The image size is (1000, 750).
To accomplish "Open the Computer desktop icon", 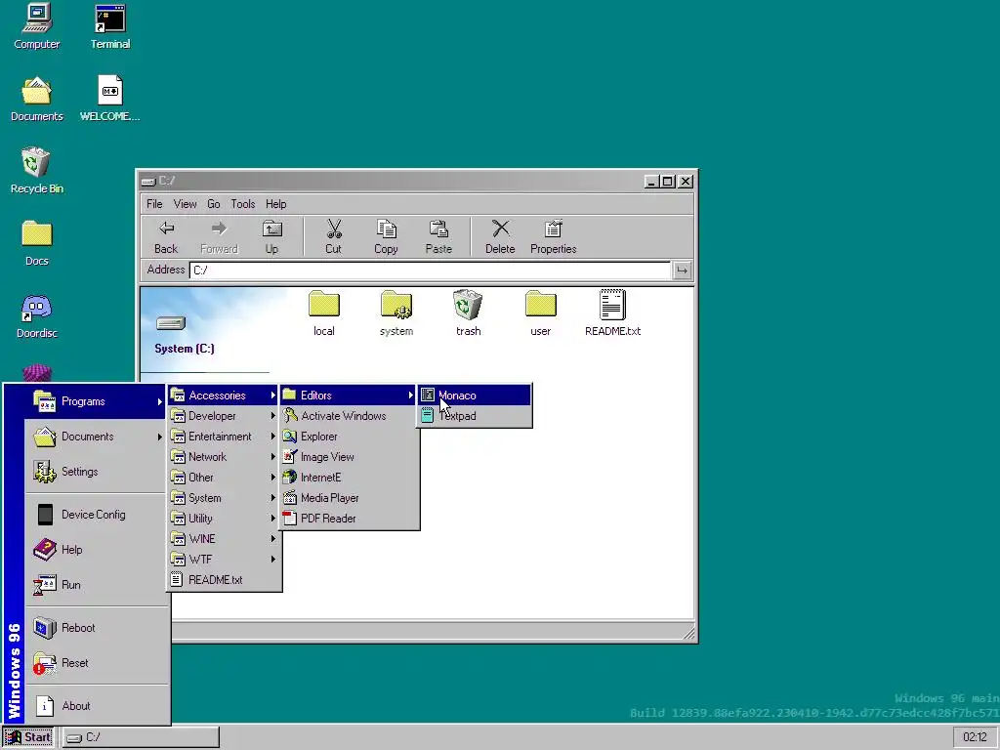I will [x=36, y=26].
